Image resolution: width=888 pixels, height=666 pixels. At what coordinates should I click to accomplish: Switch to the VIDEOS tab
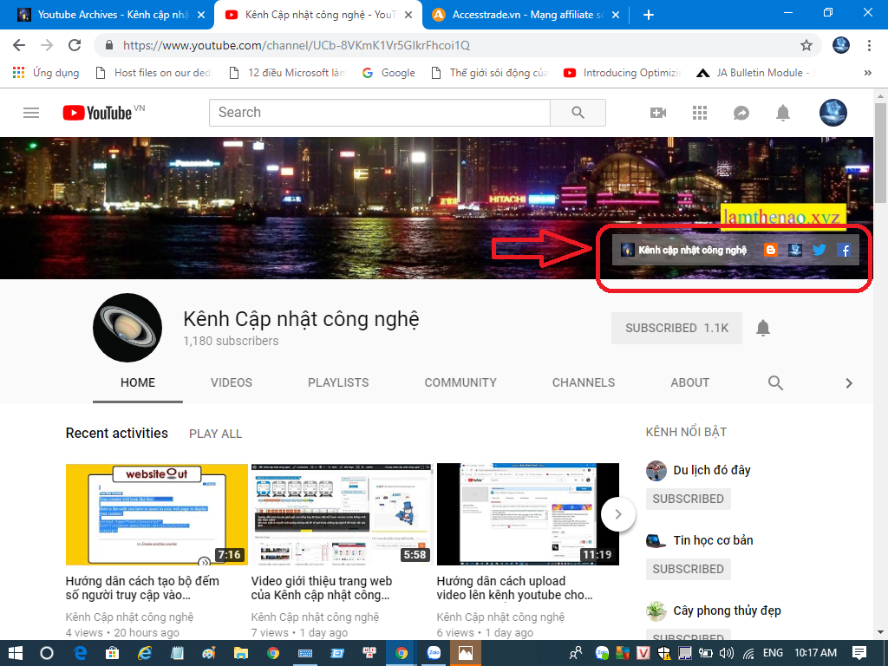coord(232,382)
